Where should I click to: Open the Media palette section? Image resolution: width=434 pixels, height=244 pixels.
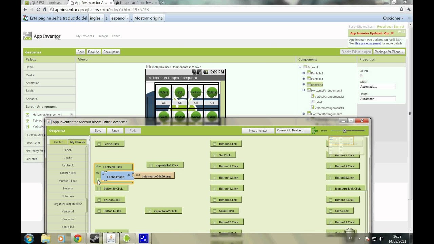50,75
